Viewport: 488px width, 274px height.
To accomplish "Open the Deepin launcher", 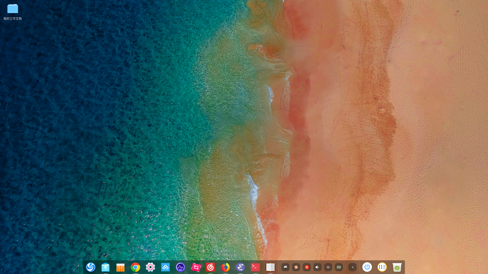I will click(x=90, y=267).
